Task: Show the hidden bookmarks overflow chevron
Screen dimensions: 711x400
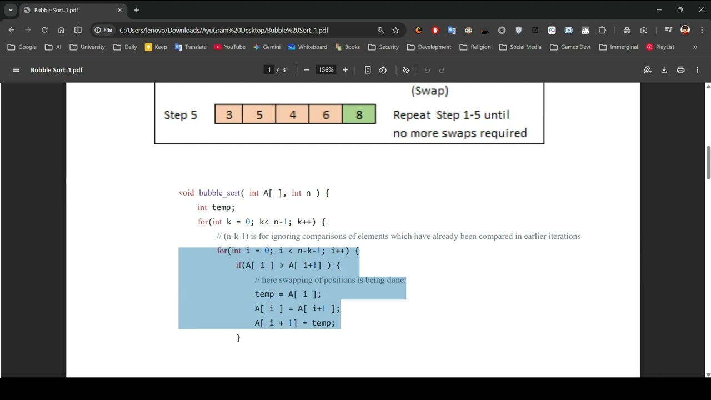Action: [695, 47]
